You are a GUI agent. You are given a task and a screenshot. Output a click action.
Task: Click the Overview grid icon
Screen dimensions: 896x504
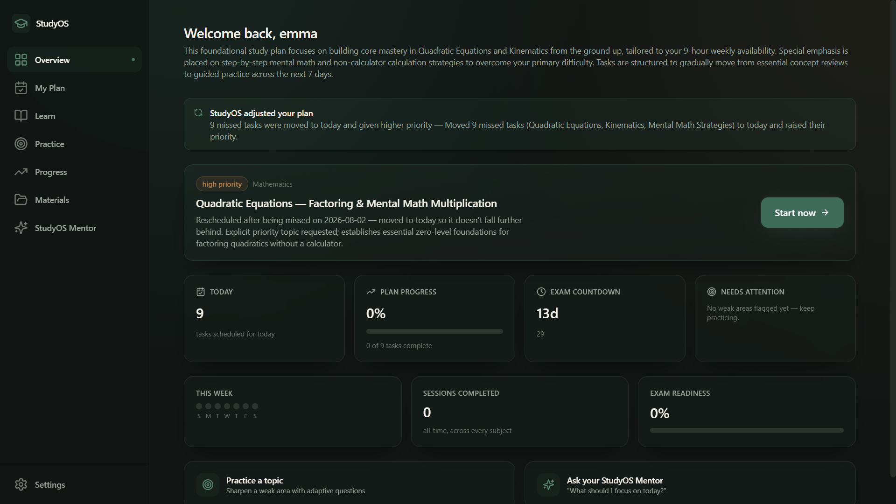click(x=21, y=60)
